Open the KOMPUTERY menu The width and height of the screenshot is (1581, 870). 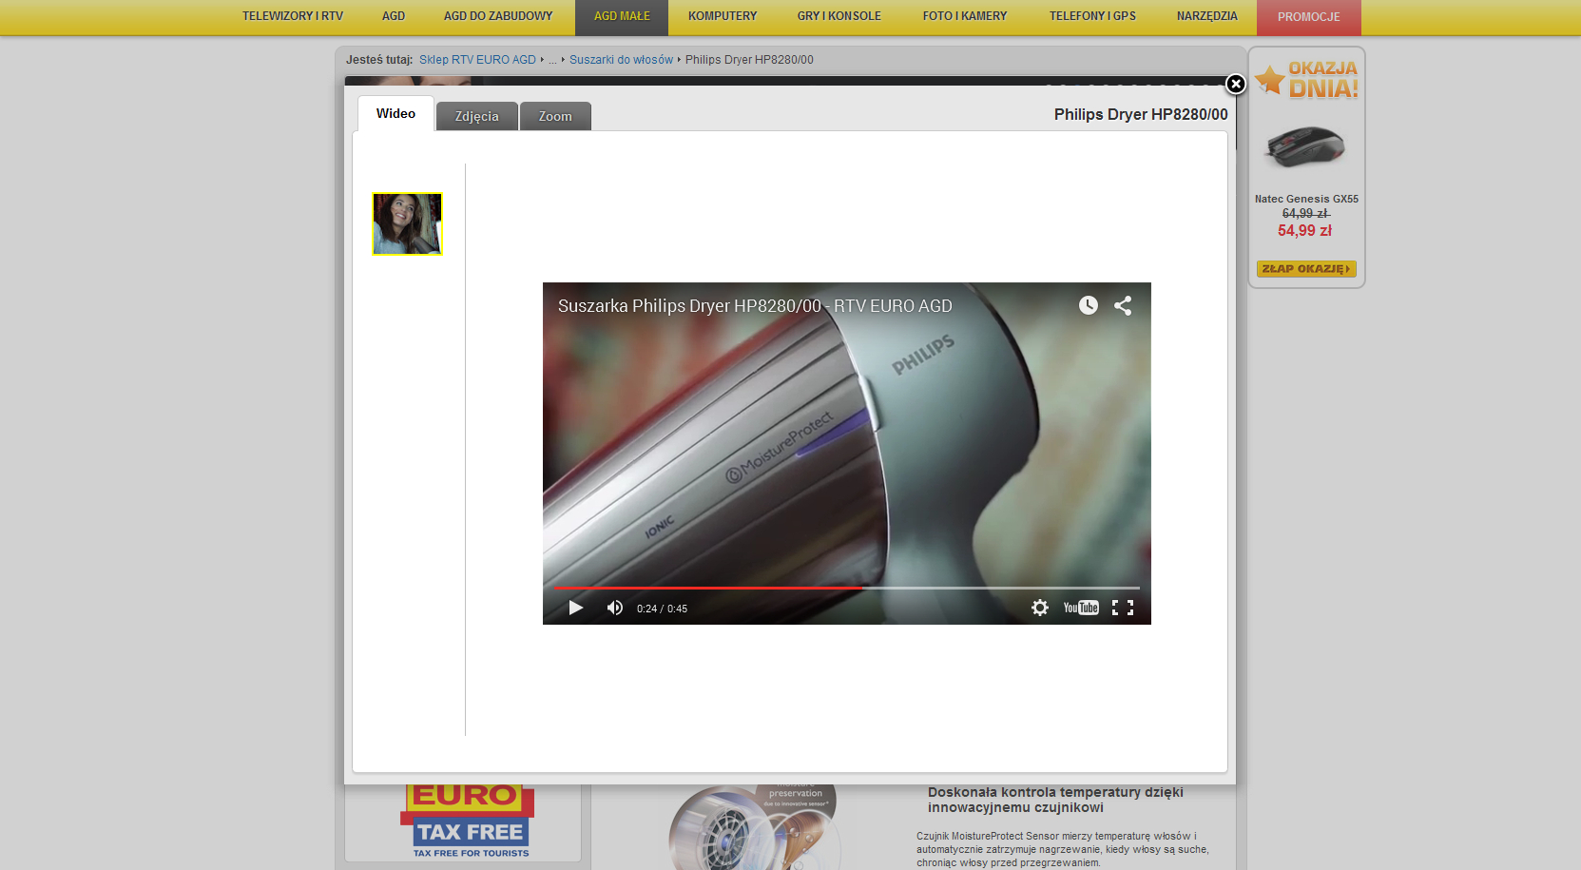coord(723,16)
